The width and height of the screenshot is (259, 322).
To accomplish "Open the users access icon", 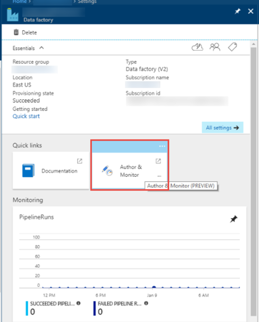I will [x=215, y=47].
